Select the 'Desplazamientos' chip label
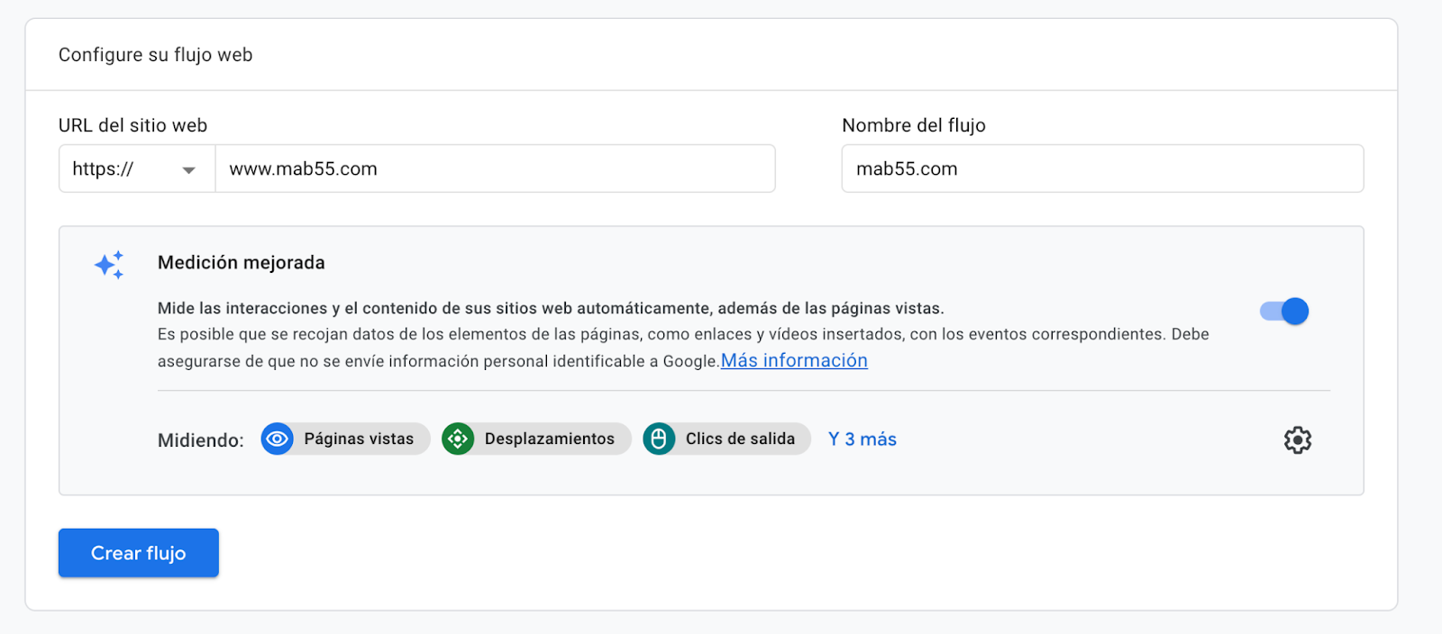Viewport: 1442px width, 634px height. coord(549,439)
